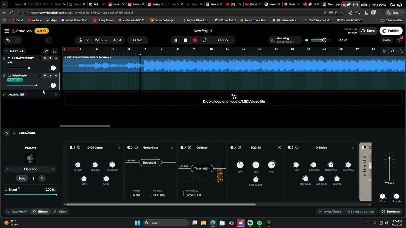The height and width of the screenshot is (228, 406).
Task: Toggle Noise Gate effect power
Action: [130, 148]
